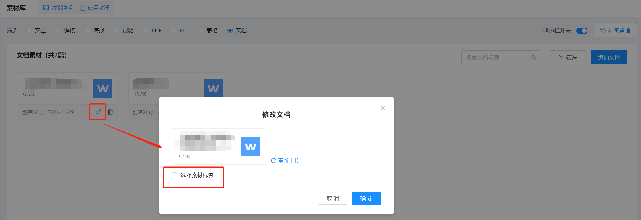Image resolution: width=641 pixels, height=220 pixels.
Task: Confirm with the 确定 button
Action: tap(366, 198)
